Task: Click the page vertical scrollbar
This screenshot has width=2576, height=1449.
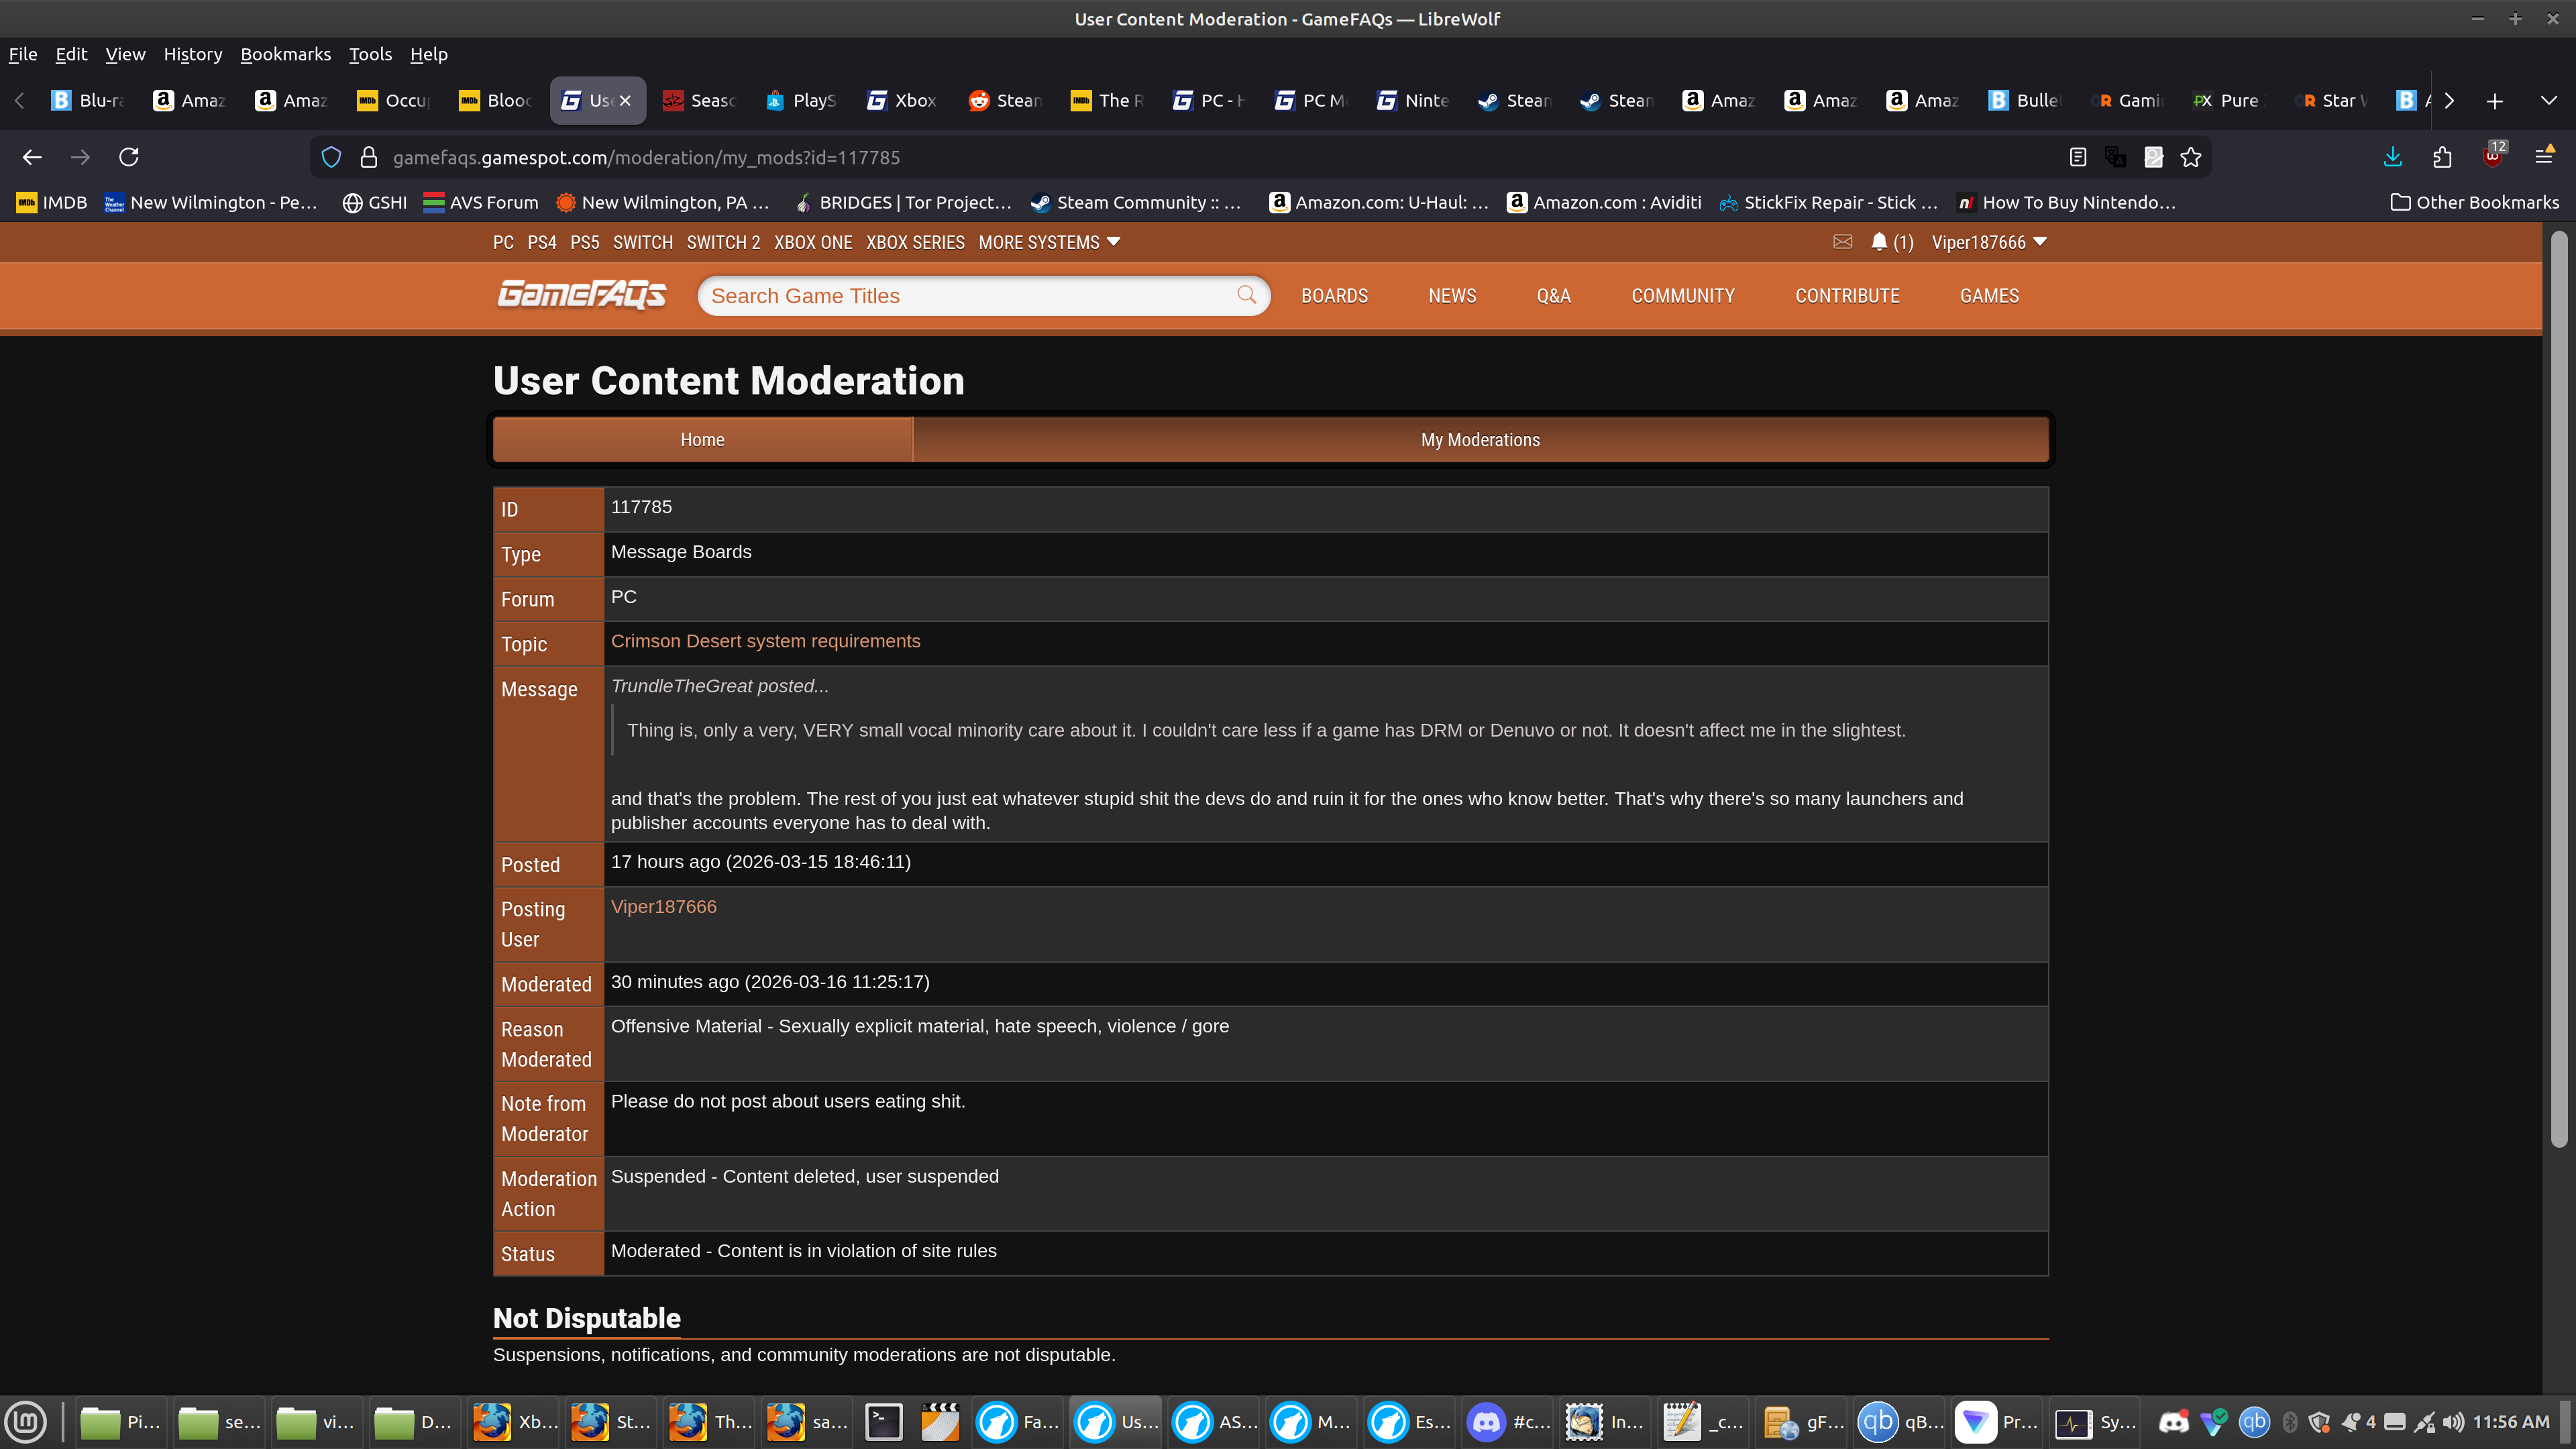Action: [2558, 690]
